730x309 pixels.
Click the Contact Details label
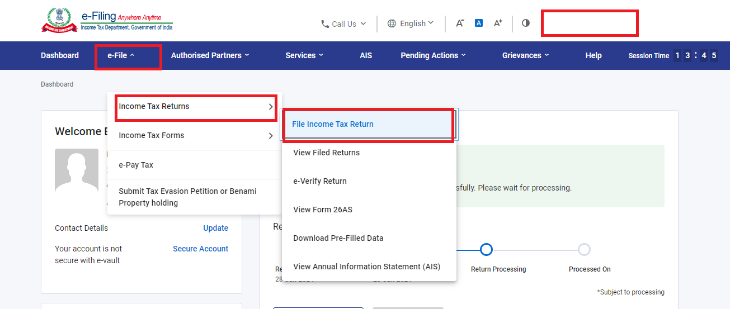(x=81, y=228)
